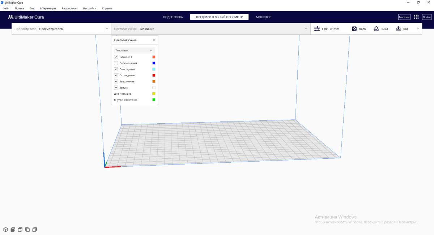Select the front view cube icon
The image size is (434, 235).
click(13, 230)
